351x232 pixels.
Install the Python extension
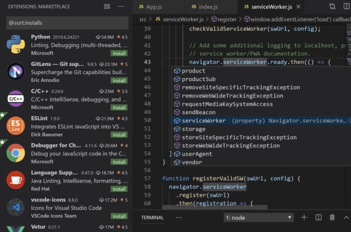[119, 53]
